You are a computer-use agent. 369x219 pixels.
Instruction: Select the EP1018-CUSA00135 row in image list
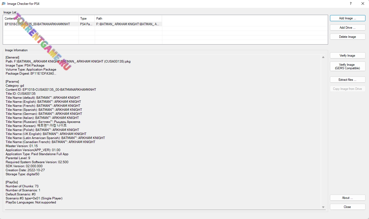pyautogui.click(x=37, y=24)
